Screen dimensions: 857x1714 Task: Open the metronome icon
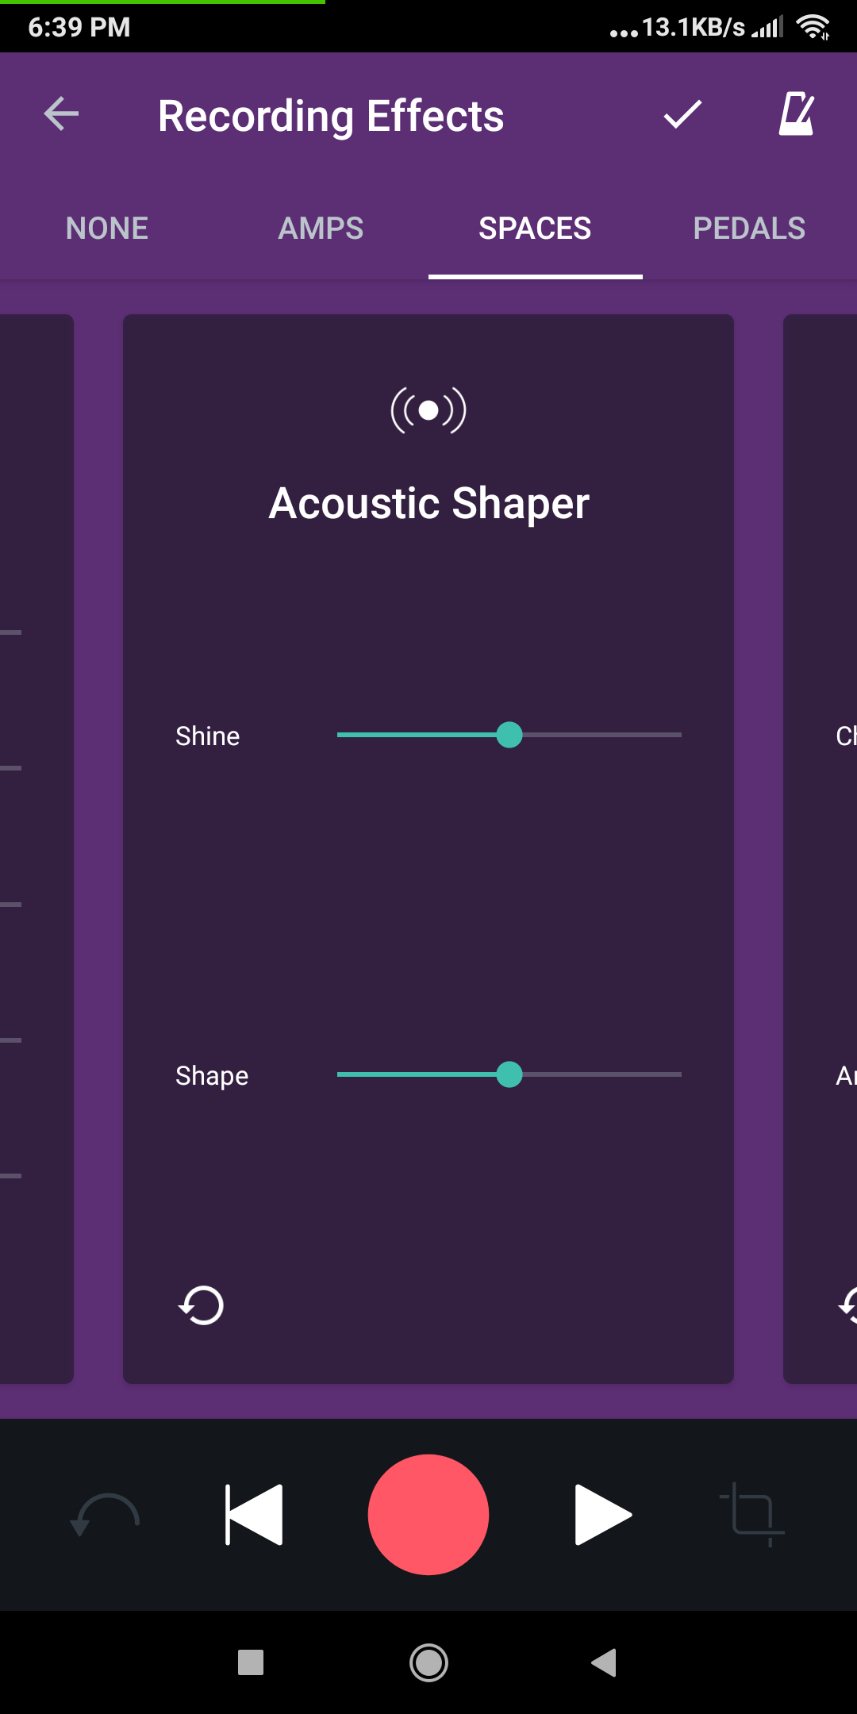pyautogui.click(x=796, y=114)
